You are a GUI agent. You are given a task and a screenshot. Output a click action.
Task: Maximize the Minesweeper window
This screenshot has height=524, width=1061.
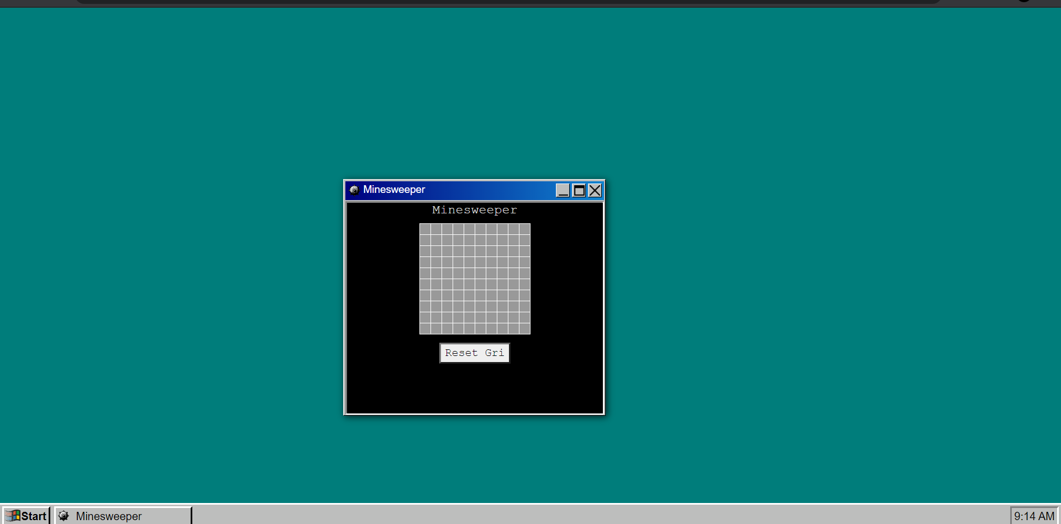579,190
